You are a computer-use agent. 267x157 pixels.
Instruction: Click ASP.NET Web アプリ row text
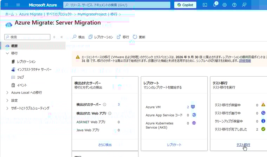coord(91,122)
